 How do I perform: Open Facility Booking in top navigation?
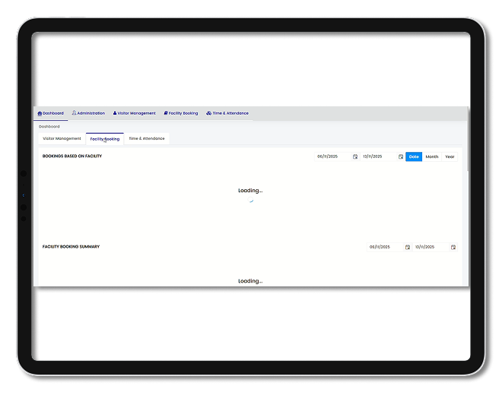[x=181, y=113]
